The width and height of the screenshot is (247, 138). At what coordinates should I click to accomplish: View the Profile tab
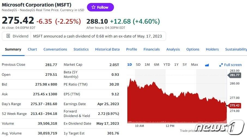point(131,49)
